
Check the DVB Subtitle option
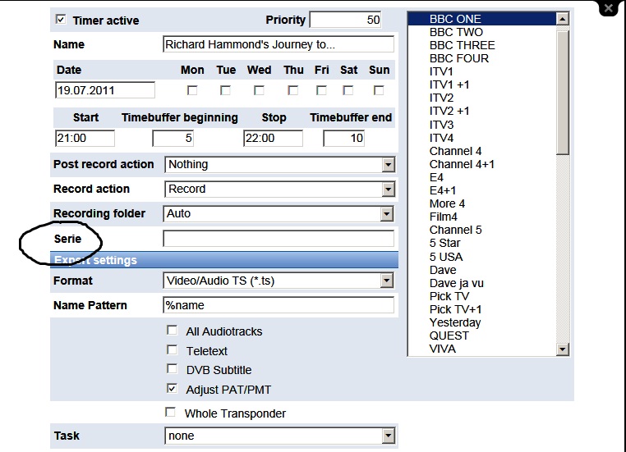pyautogui.click(x=172, y=368)
